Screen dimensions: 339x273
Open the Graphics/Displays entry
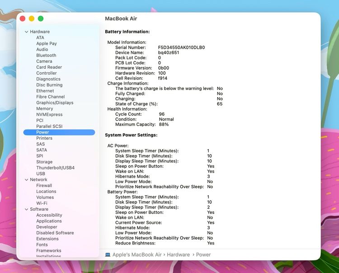coord(55,103)
